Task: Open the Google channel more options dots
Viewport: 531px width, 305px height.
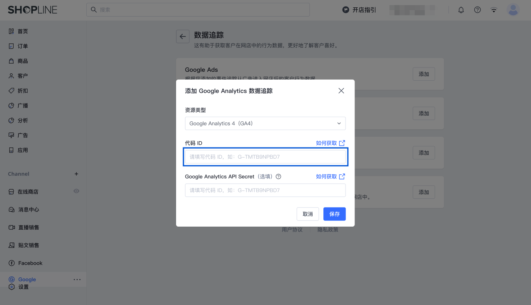Action: [x=77, y=279]
